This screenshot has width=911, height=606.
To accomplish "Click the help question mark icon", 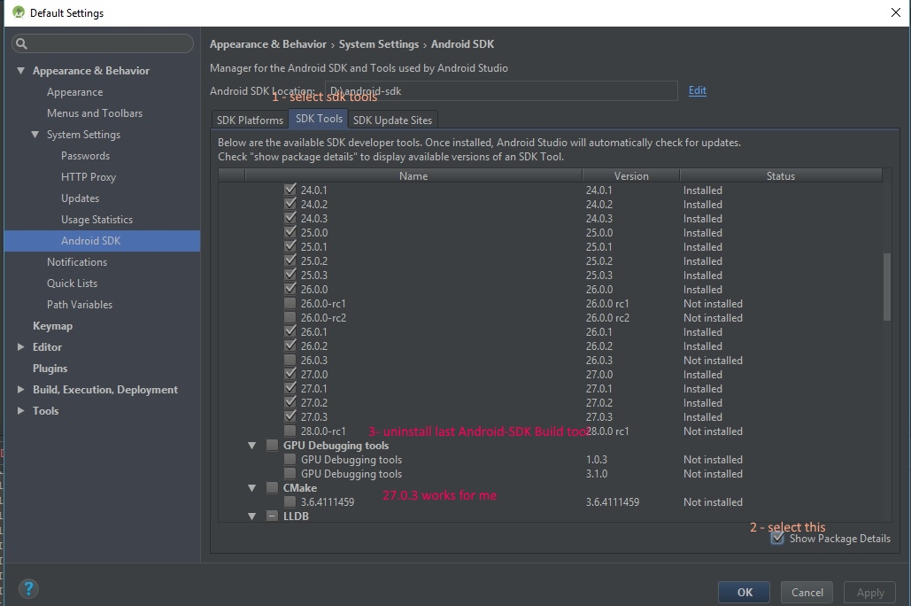I will (x=28, y=589).
